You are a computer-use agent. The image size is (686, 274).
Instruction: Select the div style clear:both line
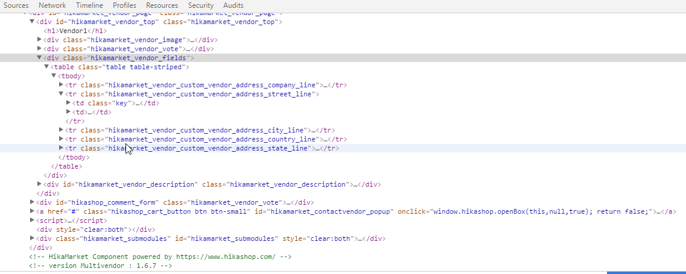point(96,229)
